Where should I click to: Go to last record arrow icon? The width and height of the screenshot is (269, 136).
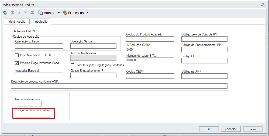coord(32,13)
